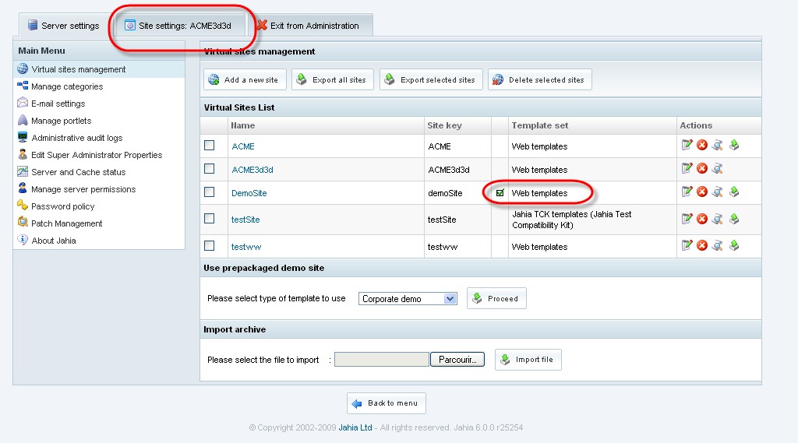Click the export icon for testSite row

pyautogui.click(x=734, y=219)
